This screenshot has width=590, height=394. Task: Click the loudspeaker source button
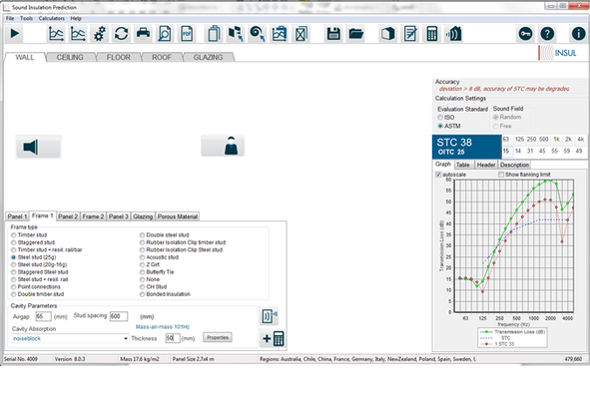pyautogui.click(x=38, y=147)
